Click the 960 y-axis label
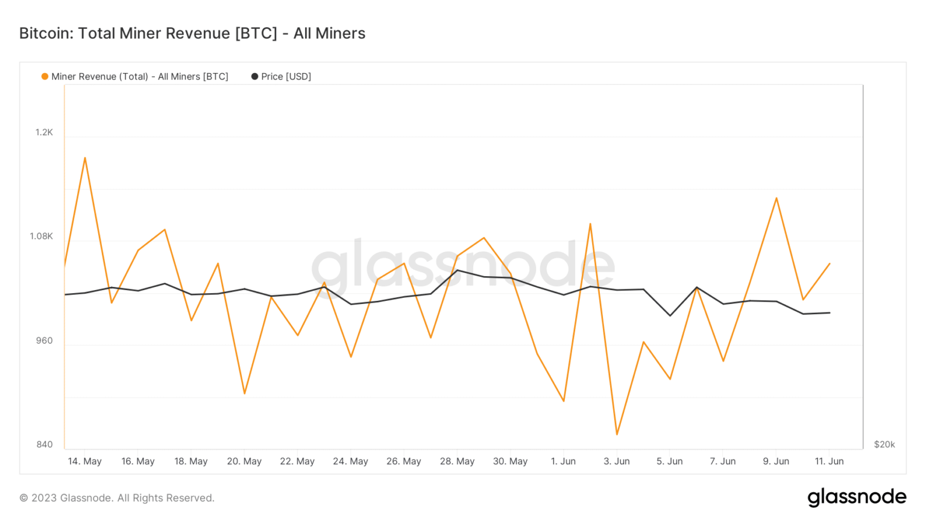This screenshot has width=926, height=521. pyautogui.click(x=45, y=341)
